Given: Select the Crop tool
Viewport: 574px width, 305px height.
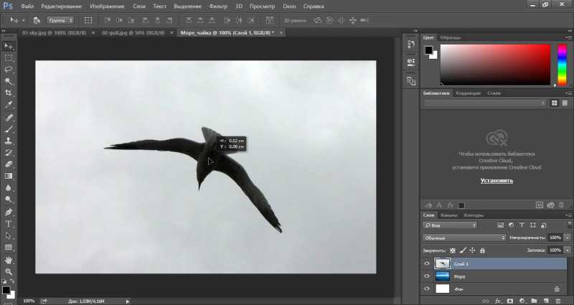Looking at the screenshot, I should tap(9, 93).
